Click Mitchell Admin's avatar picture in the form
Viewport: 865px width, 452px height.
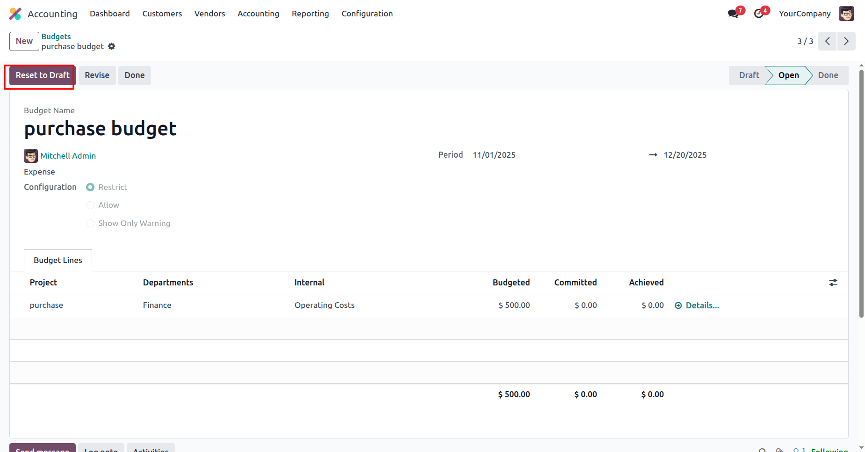31,156
